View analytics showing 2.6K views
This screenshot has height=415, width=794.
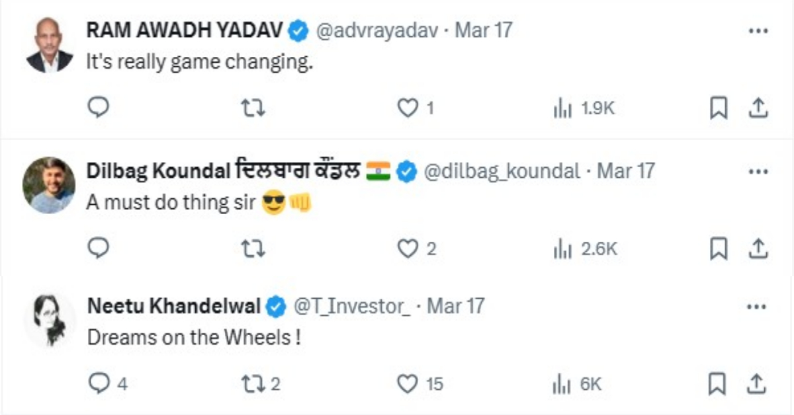585,249
